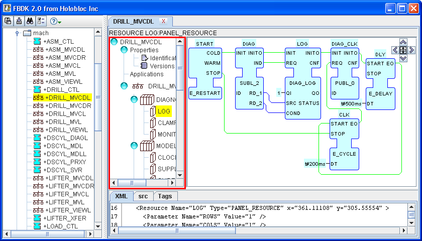Viewport: 422px width, 241px height.
Task: Switch to the DRILL_MVCDL editor tab
Action: pos(133,22)
